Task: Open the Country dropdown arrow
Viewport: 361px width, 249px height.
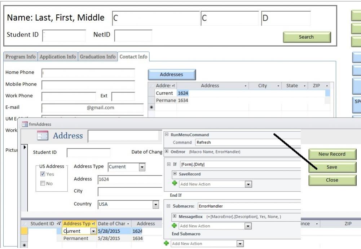Action: click(x=156, y=204)
